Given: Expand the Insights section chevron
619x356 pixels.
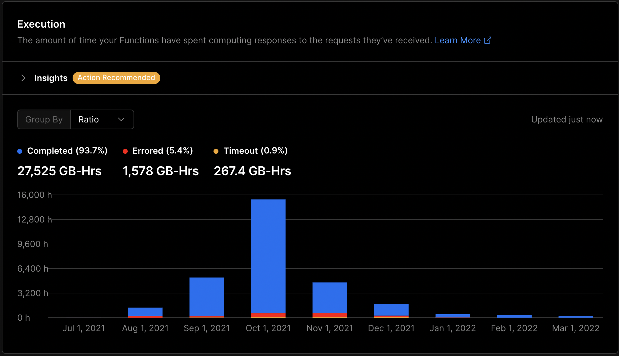Looking at the screenshot, I should point(23,78).
